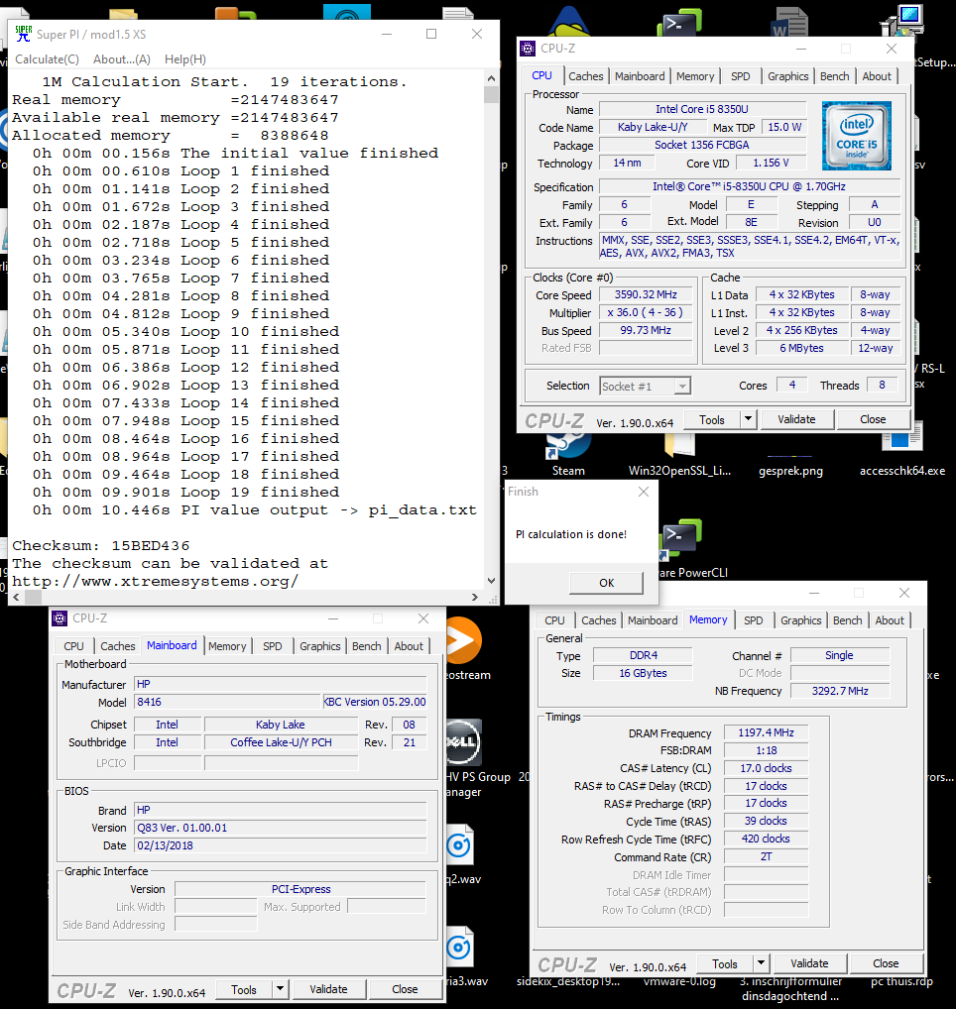Click Close button in Mainboard CPU-Z window
This screenshot has width=956, height=1009.
(405, 990)
